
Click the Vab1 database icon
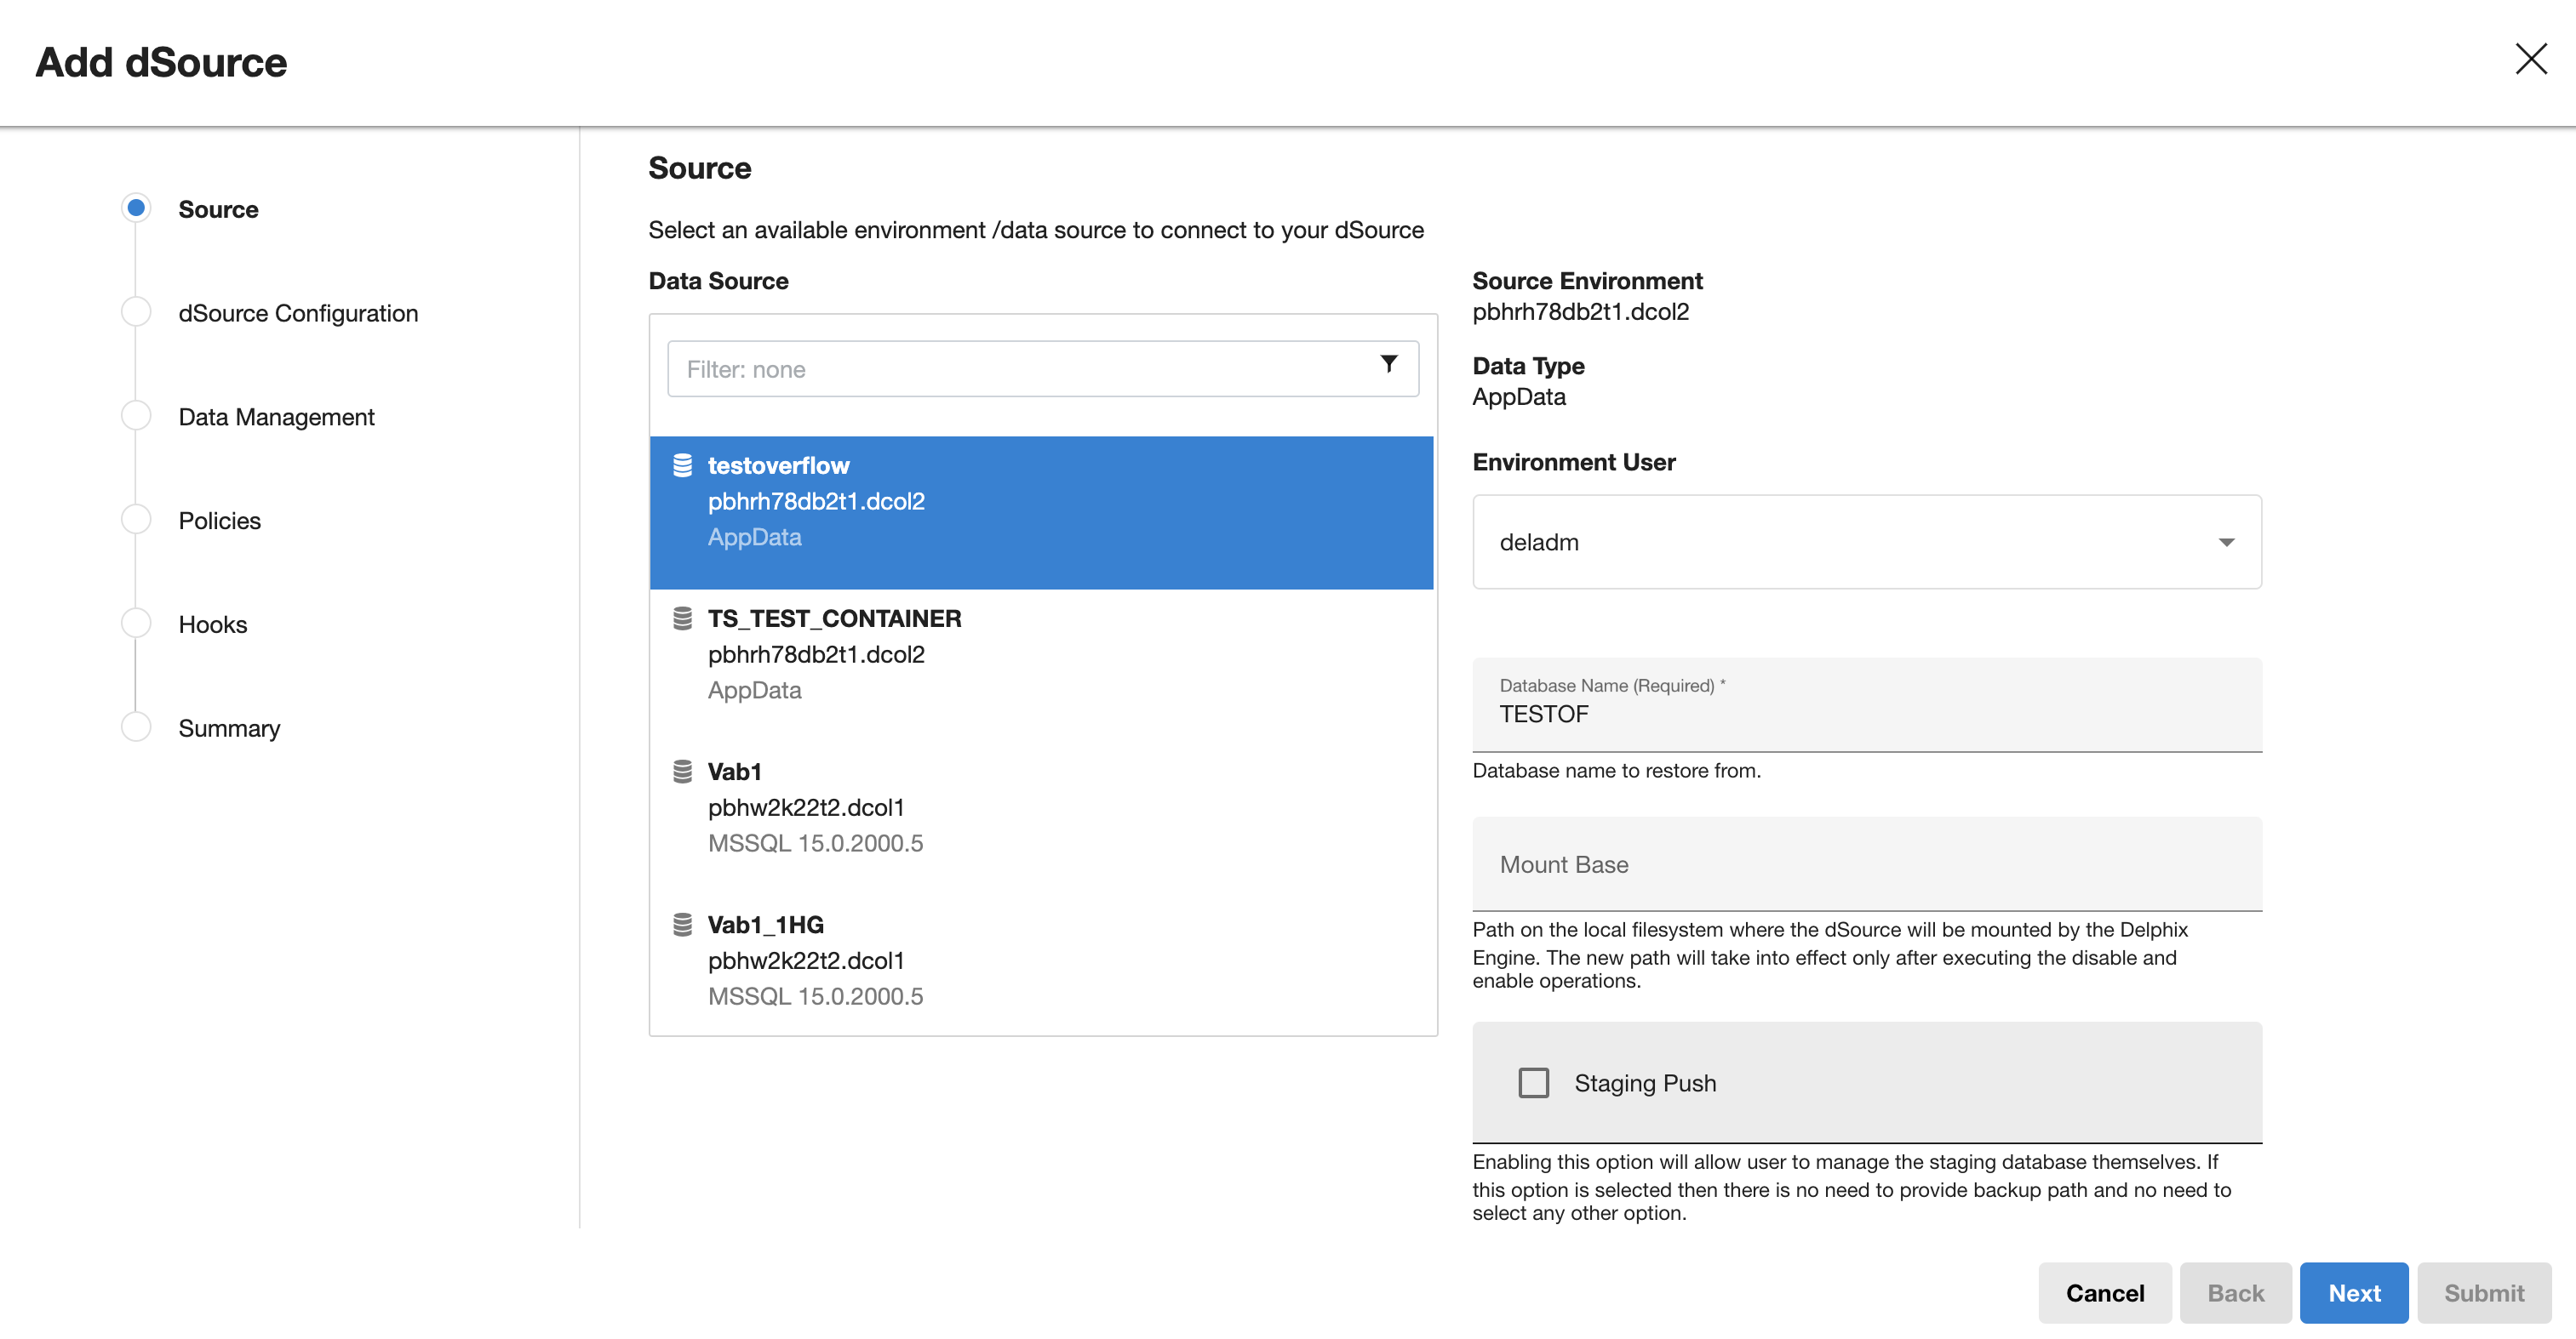coord(682,772)
